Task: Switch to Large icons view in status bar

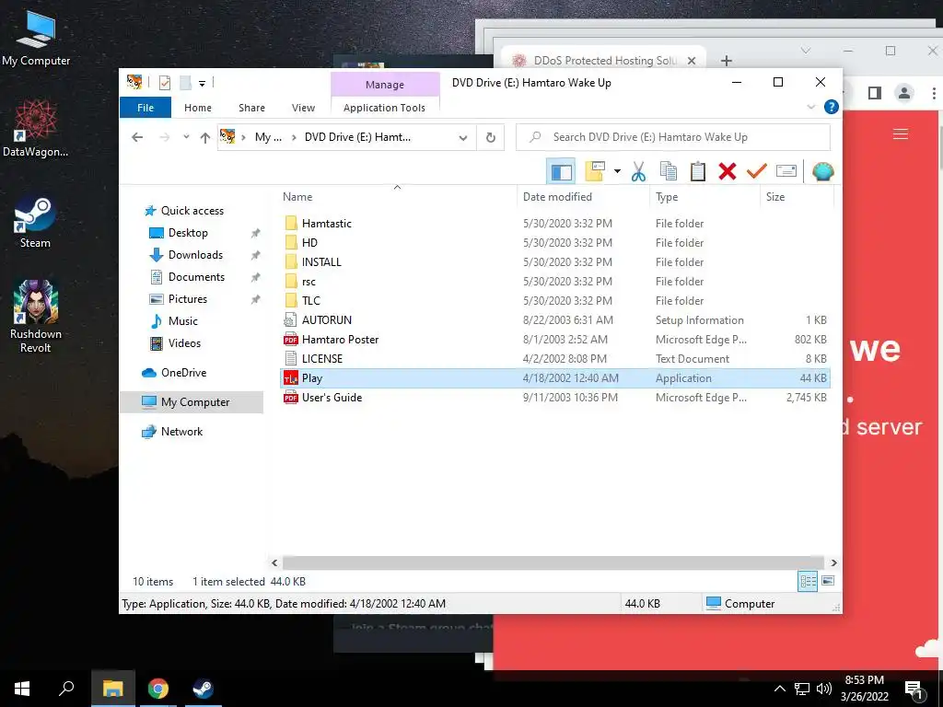Action: point(828,581)
